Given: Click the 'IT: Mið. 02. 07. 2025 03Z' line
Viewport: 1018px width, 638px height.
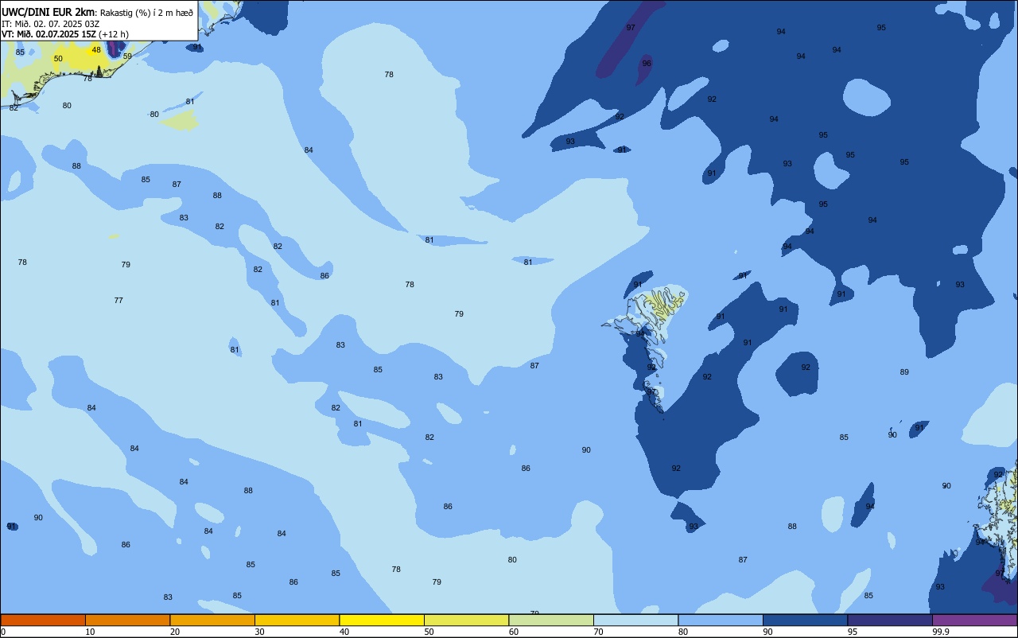Looking at the screenshot, I should point(50,23).
